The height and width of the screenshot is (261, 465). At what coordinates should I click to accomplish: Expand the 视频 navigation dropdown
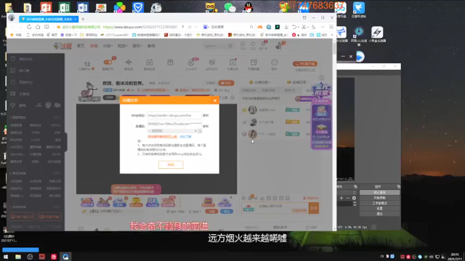pyautogui.click(x=122, y=46)
